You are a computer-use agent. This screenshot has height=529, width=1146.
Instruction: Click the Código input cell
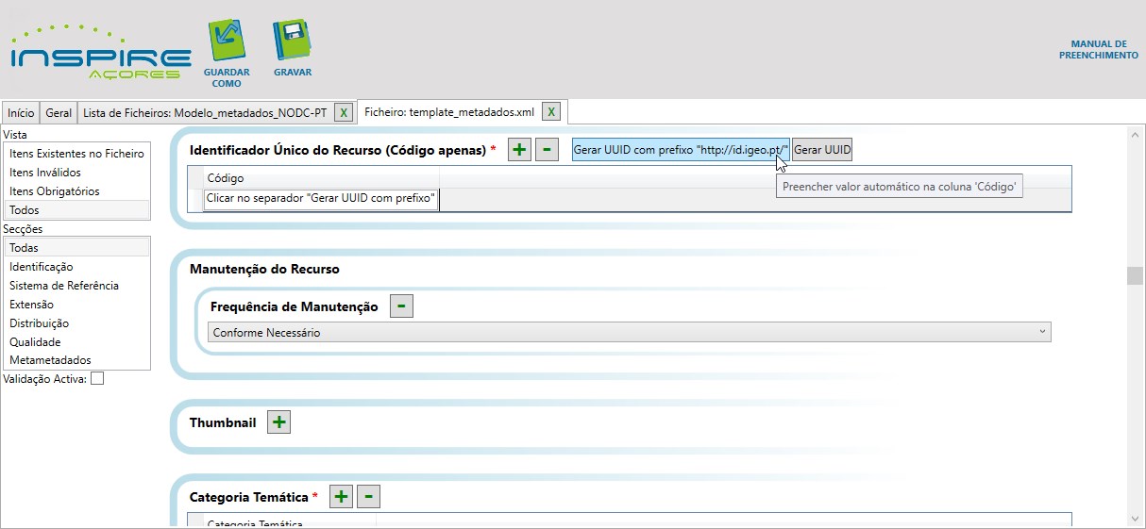click(x=321, y=199)
